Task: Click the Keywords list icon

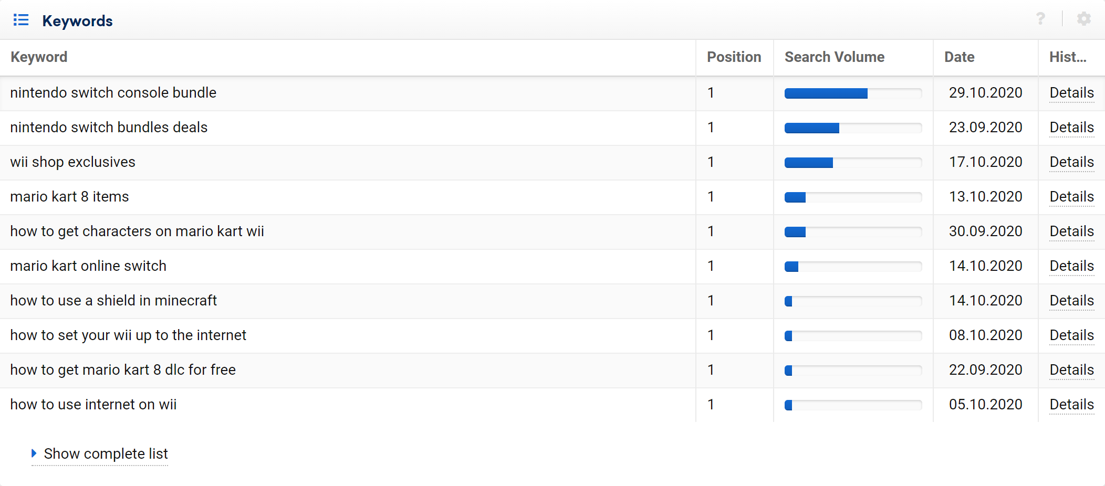Action: [x=21, y=20]
